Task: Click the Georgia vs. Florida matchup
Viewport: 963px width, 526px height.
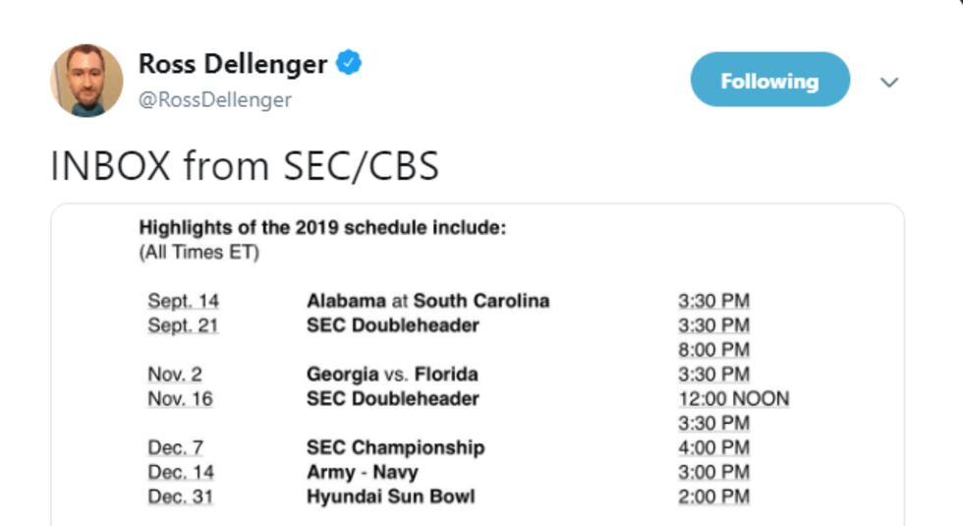Action: coord(392,375)
